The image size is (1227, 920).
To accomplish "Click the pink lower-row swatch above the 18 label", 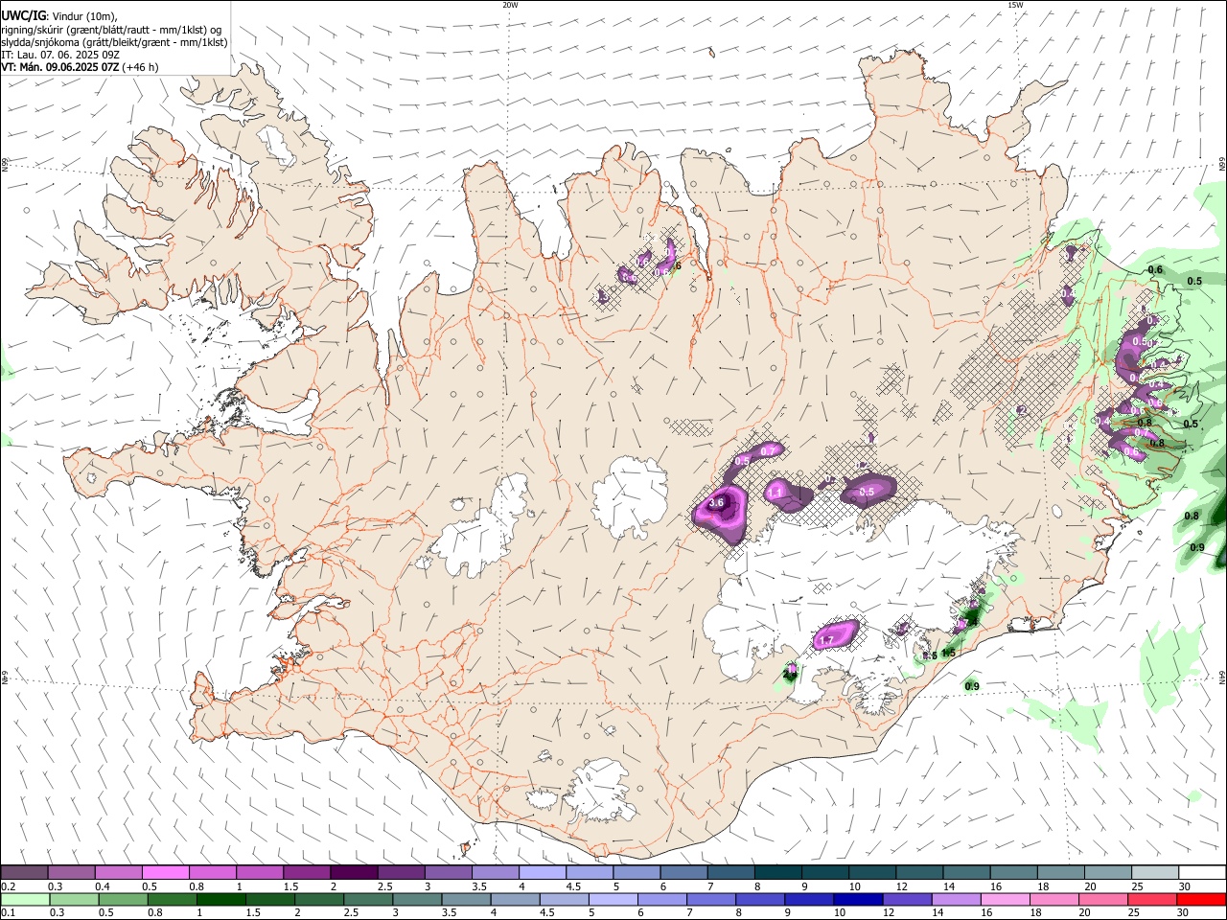I will tap(1054, 899).
